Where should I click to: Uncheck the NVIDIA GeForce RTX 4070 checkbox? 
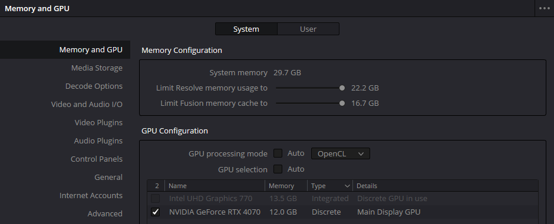[156, 212]
